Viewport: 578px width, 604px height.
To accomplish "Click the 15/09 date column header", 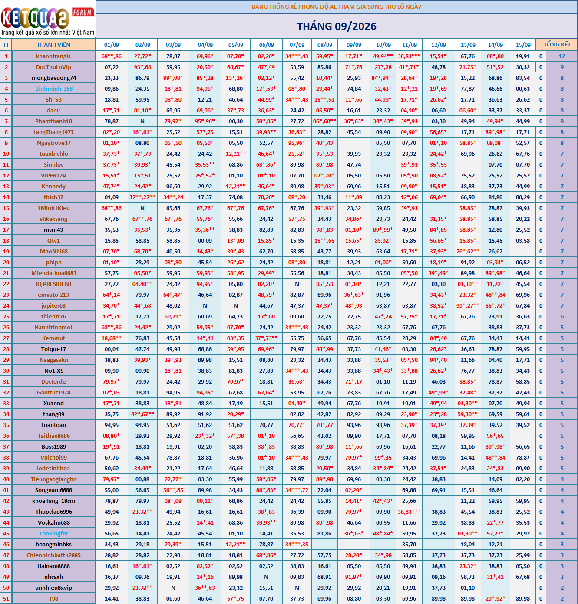I will [523, 45].
